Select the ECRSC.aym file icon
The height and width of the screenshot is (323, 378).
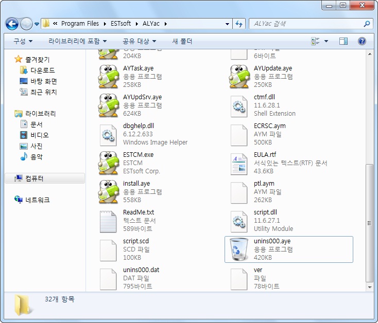click(x=239, y=135)
